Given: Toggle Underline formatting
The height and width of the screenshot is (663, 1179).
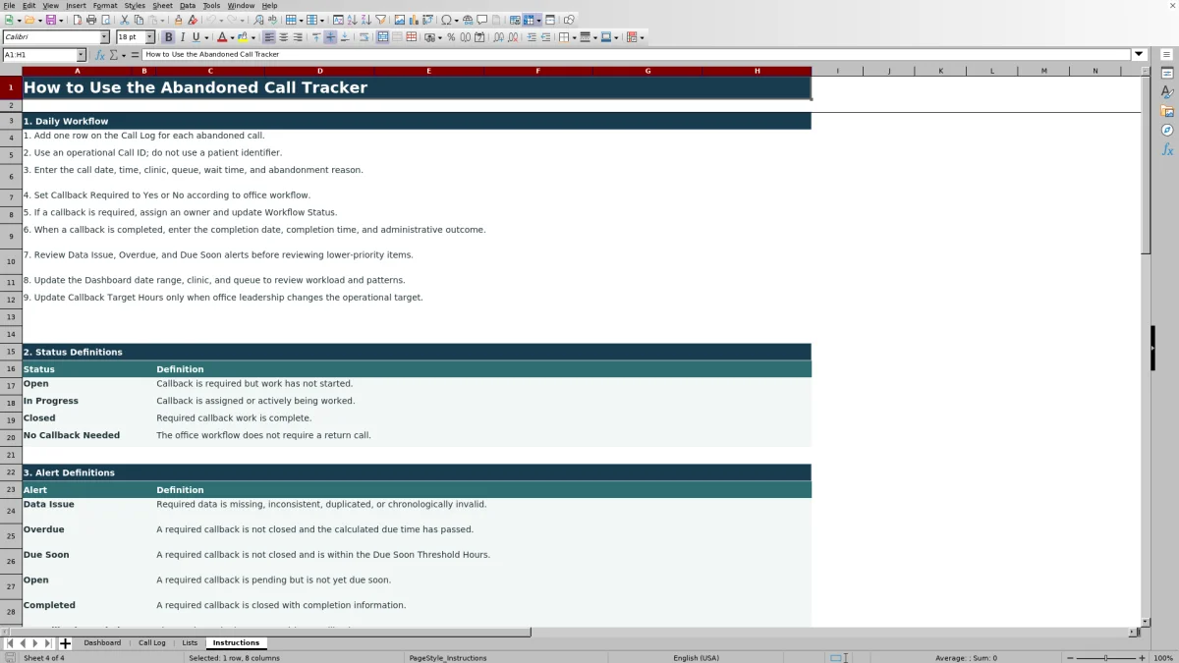Looking at the screenshot, I should 196,37.
